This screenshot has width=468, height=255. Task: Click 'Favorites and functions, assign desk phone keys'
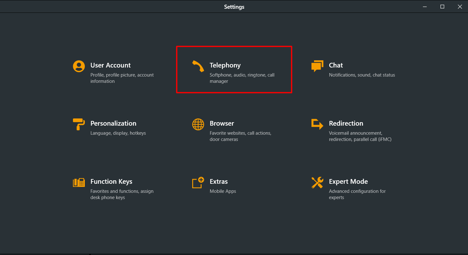pyautogui.click(x=122, y=194)
